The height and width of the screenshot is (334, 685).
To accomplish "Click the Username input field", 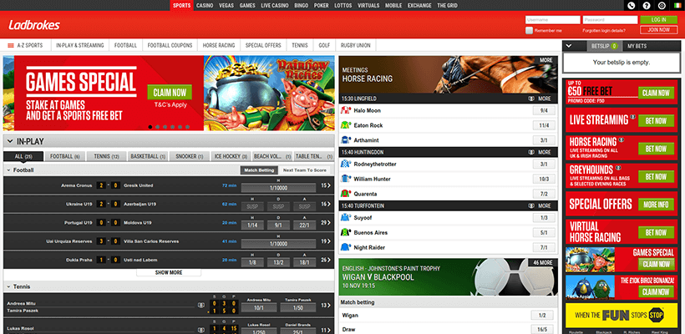I will coord(551,19).
